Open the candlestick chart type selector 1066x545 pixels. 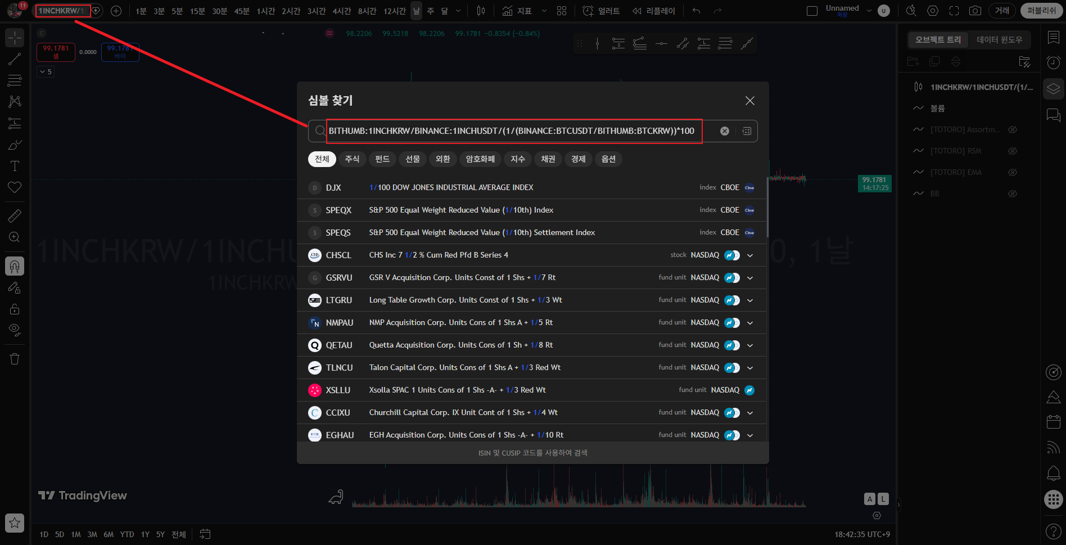click(x=481, y=11)
